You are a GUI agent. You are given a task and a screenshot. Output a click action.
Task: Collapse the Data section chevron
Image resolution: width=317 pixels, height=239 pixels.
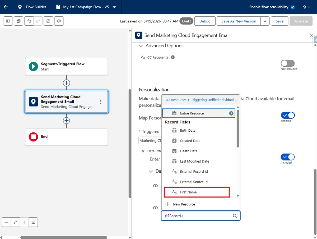coord(151,172)
